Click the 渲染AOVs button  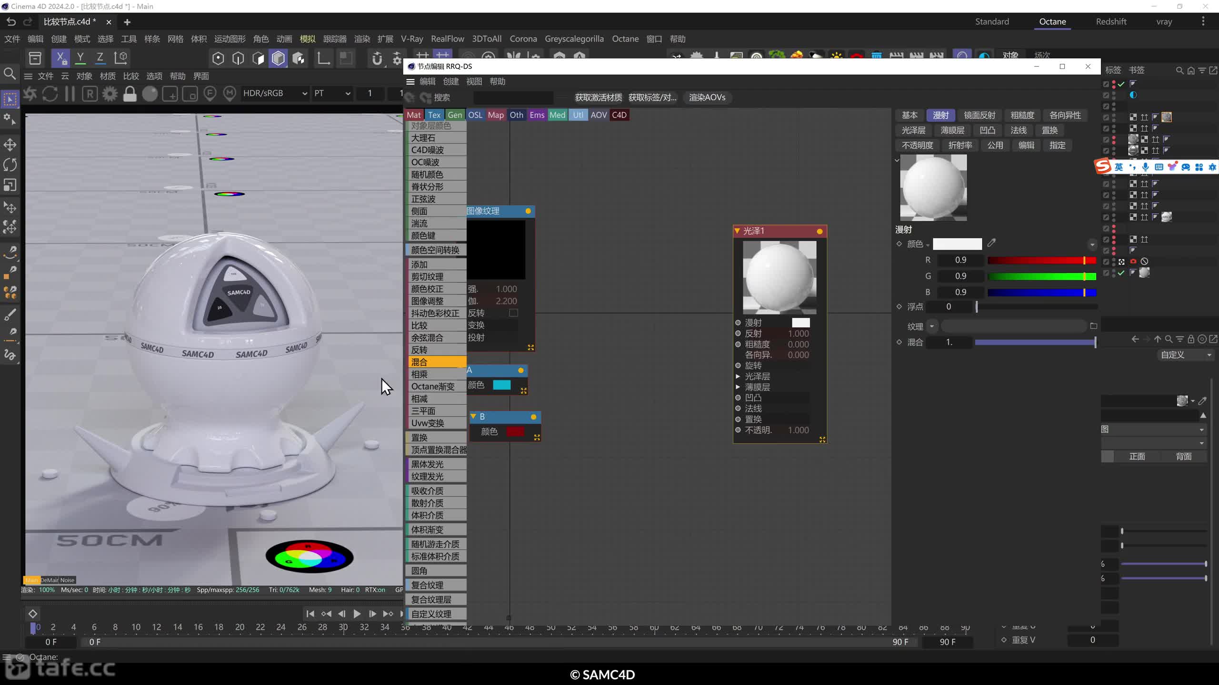[707, 97]
